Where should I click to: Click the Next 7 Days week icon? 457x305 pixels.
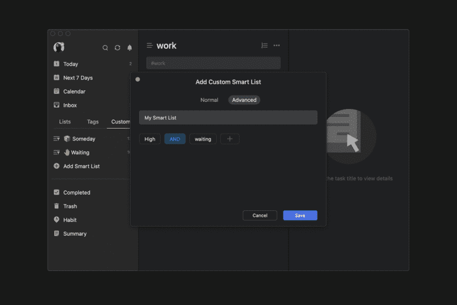(x=57, y=77)
